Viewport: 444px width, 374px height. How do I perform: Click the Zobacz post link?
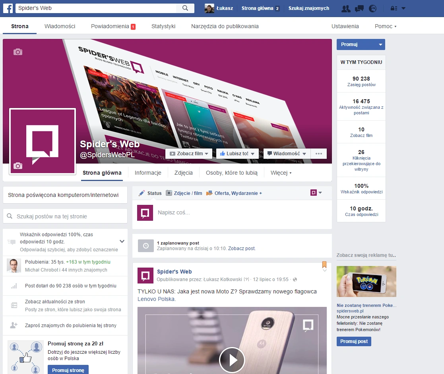click(x=242, y=249)
